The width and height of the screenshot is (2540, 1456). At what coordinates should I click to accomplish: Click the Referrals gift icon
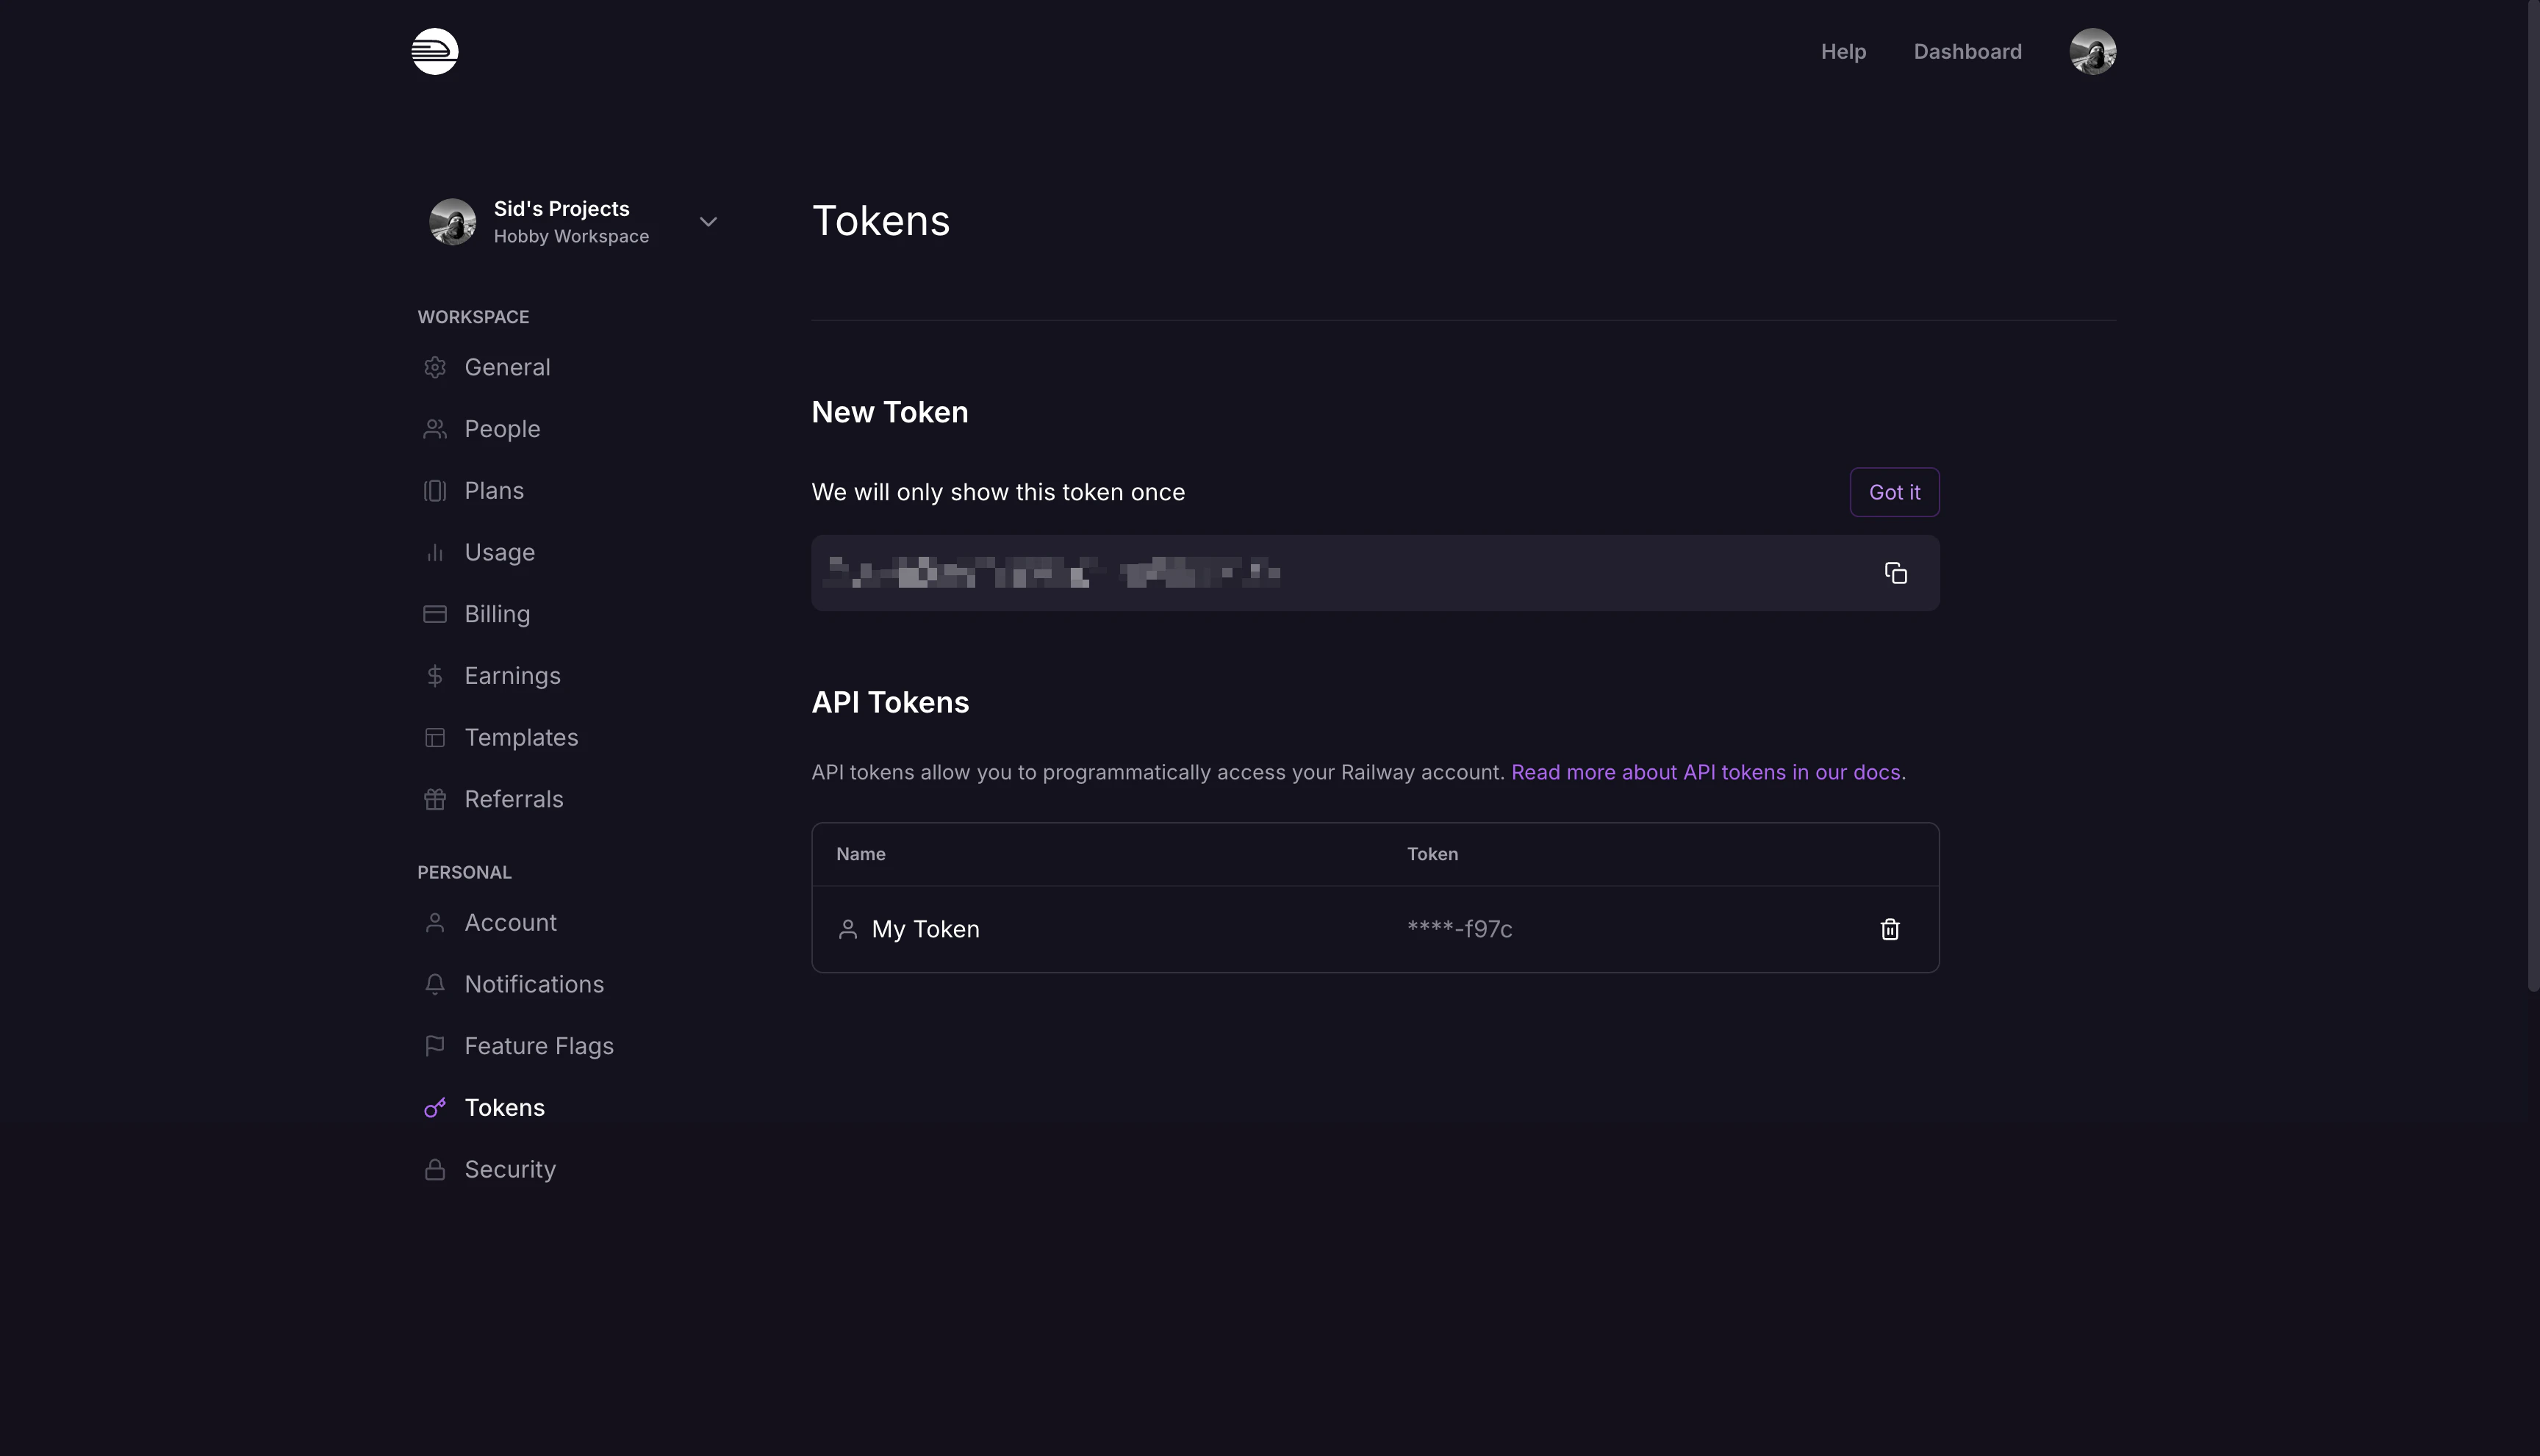[x=434, y=799]
